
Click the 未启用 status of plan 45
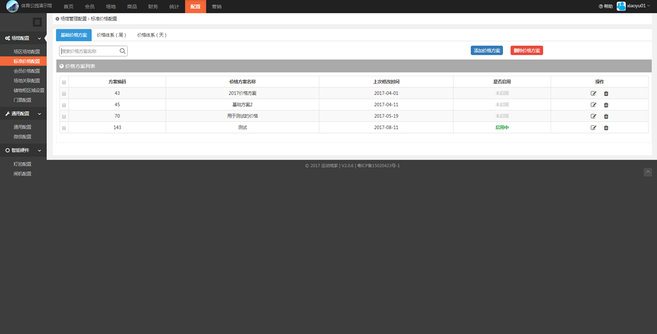click(502, 105)
